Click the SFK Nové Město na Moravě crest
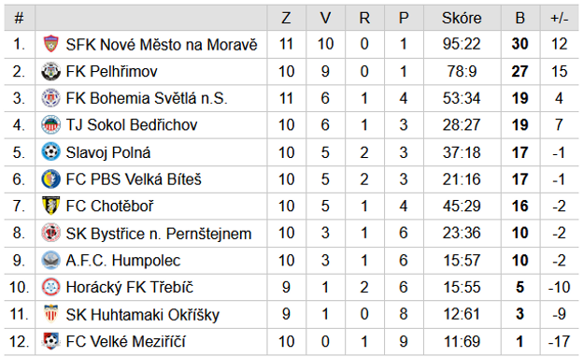 pyautogui.click(x=51, y=44)
